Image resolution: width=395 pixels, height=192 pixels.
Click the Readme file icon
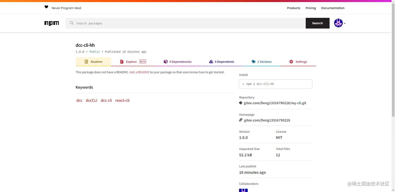(86, 62)
